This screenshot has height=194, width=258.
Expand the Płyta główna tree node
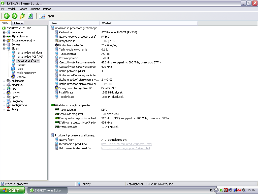click(x=4, y=36)
